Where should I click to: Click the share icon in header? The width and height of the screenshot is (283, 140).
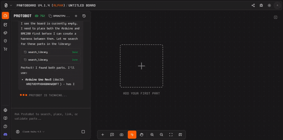(253, 5)
